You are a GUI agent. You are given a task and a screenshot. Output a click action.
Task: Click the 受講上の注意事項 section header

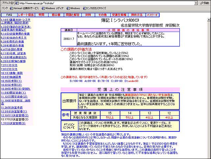[120, 89]
